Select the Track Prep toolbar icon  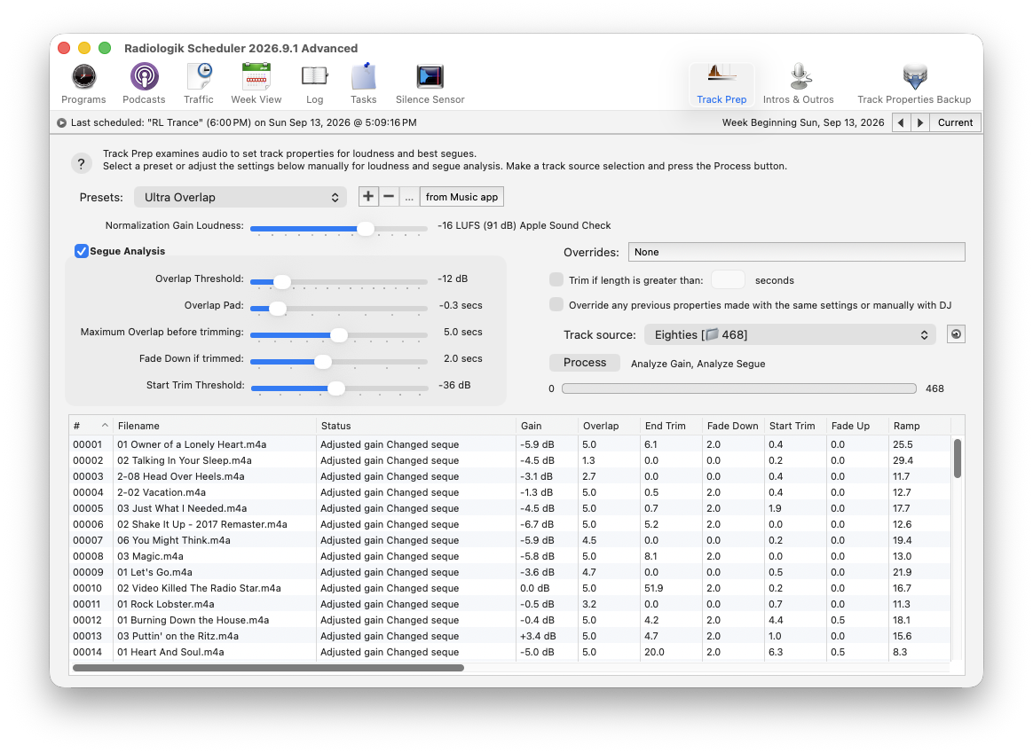[722, 83]
